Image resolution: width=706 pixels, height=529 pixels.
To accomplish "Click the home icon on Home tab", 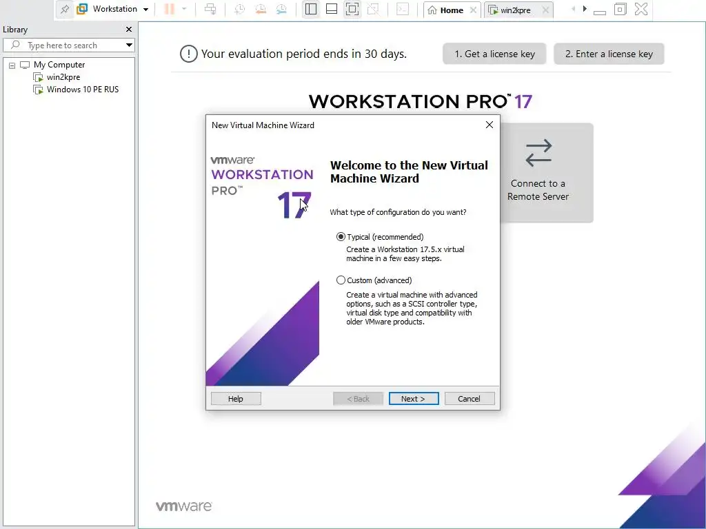I will pos(432,10).
